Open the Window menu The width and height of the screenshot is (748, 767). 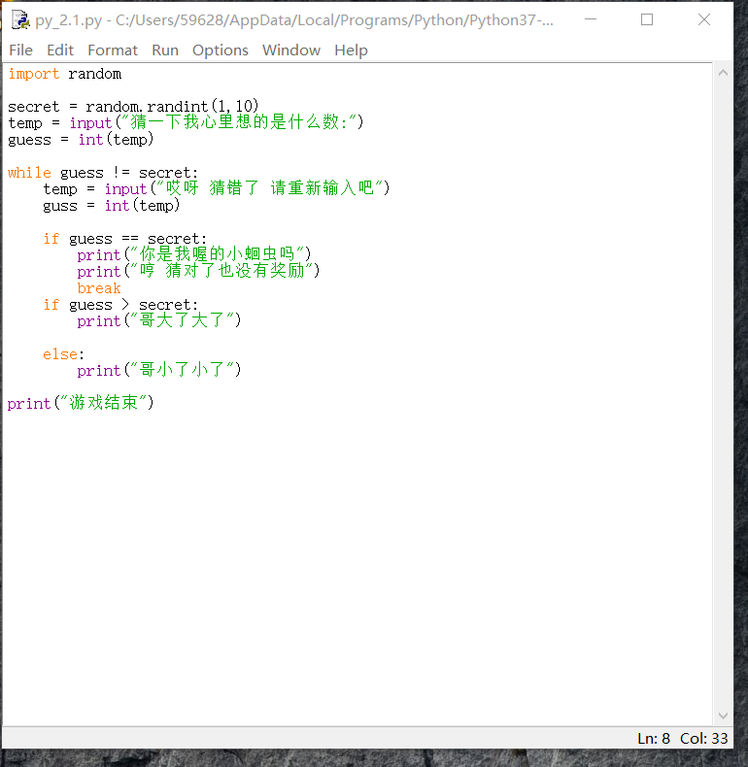291,50
